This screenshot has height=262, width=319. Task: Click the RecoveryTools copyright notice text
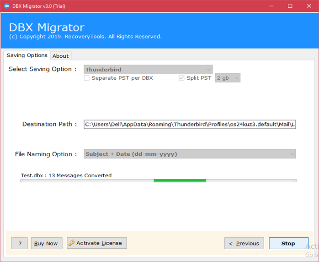point(85,37)
